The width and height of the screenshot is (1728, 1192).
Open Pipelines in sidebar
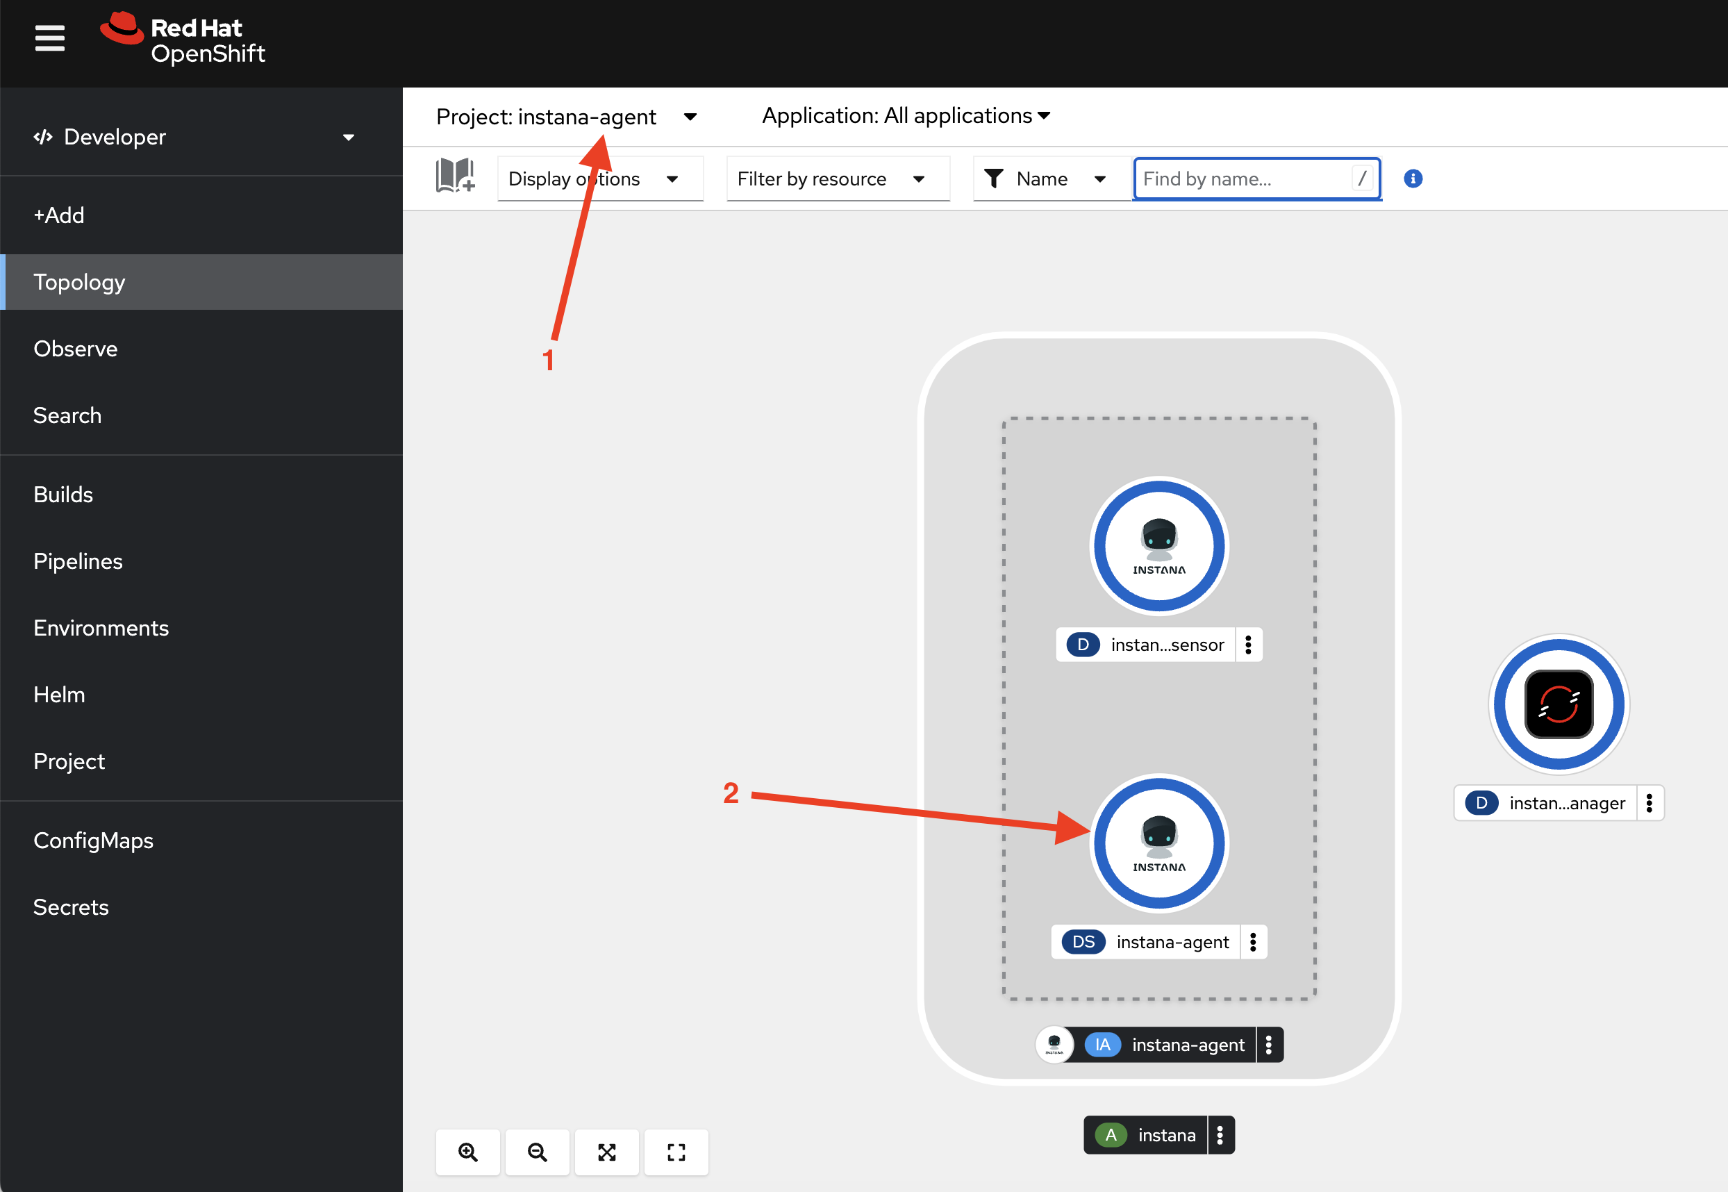click(x=201, y=561)
